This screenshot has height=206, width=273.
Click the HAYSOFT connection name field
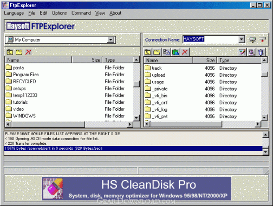211,39
